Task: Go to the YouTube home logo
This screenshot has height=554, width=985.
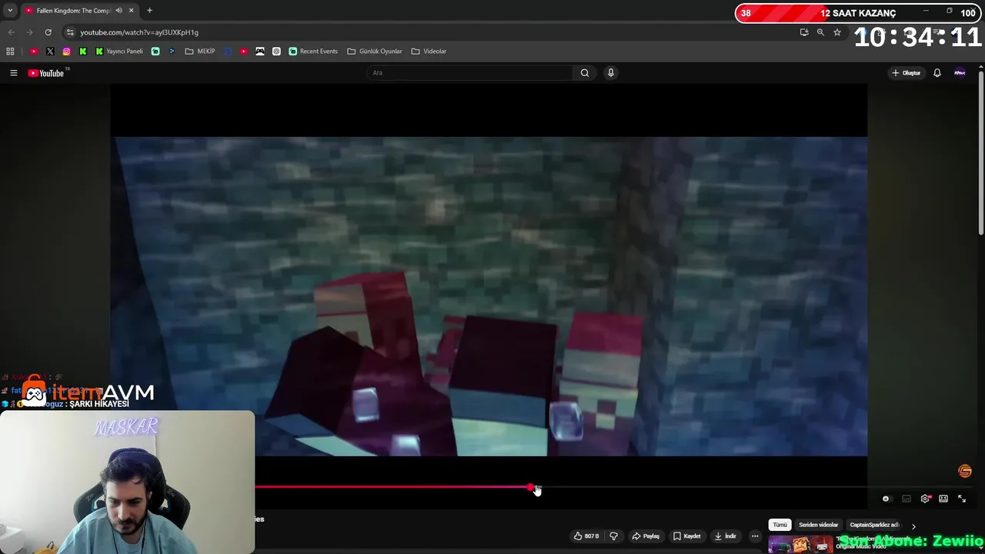Action: point(46,73)
